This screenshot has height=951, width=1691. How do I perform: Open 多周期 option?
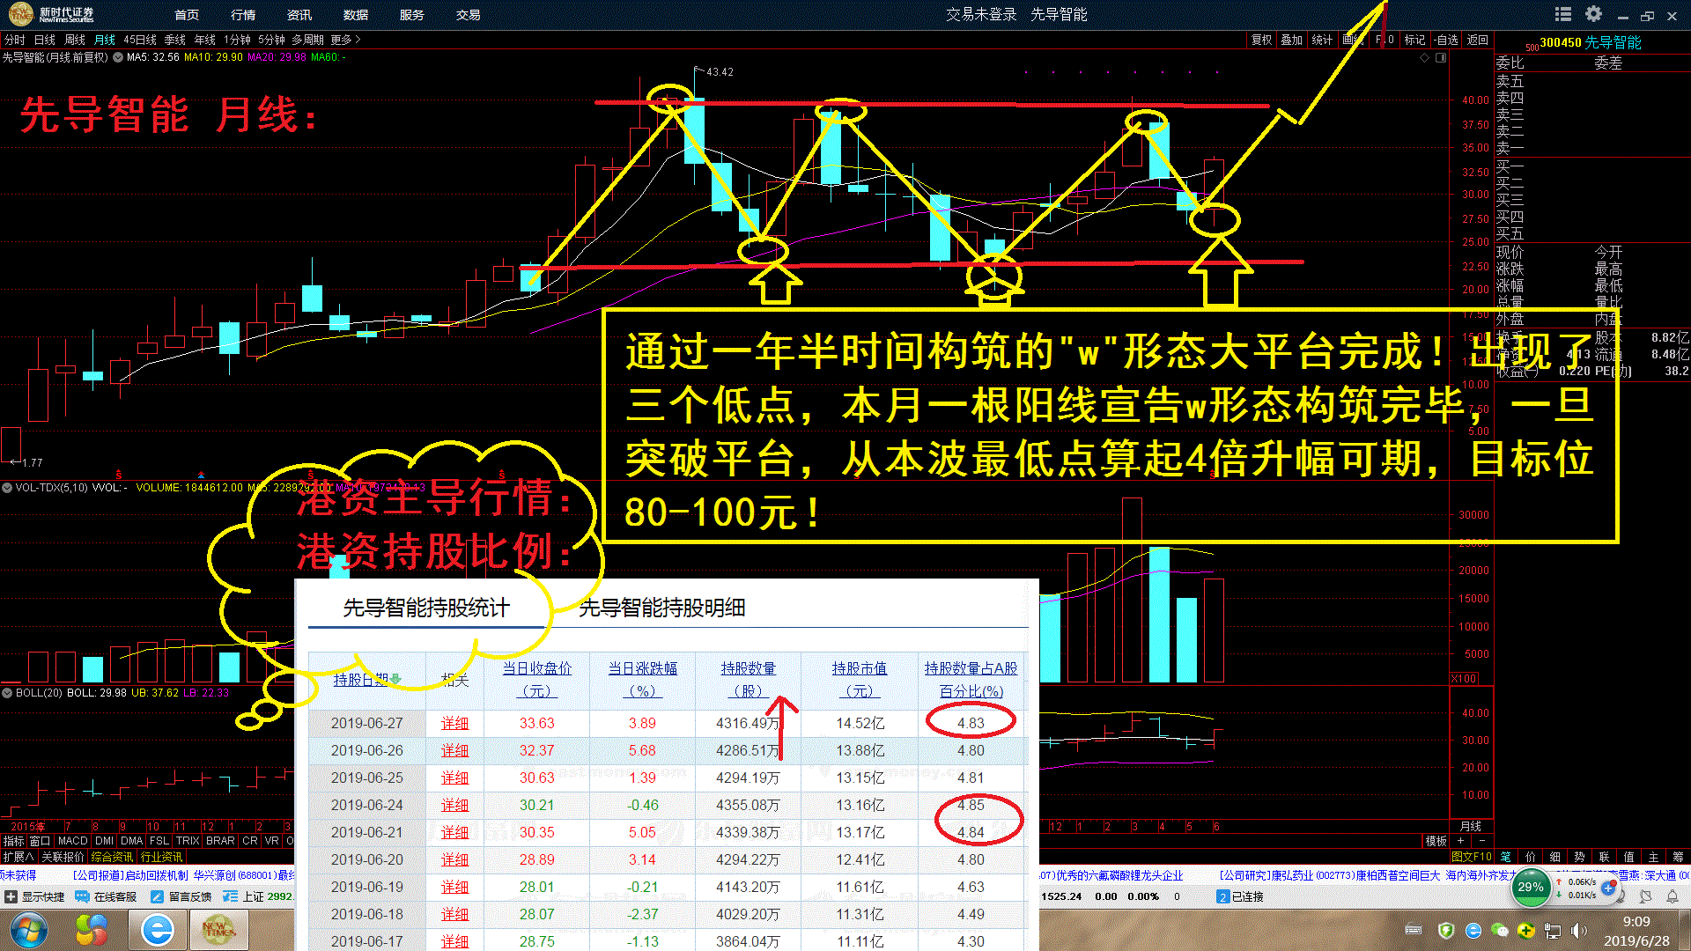(307, 40)
